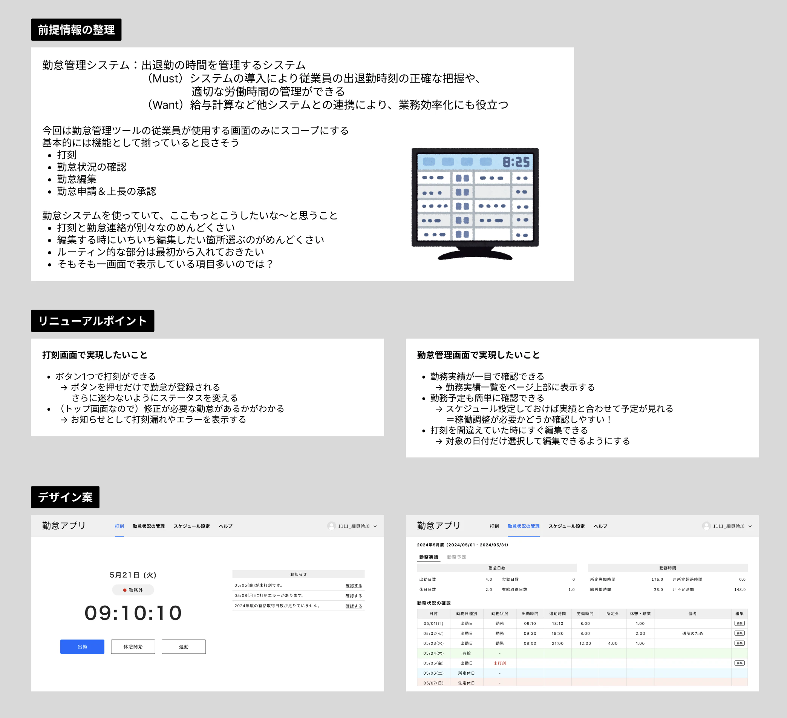The image size is (787, 718).
Task: Click the デザイン案 section heading
Action: coord(65,497)
